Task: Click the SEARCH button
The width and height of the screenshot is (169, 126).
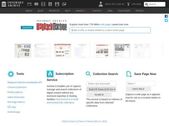Action: (99, 95)
